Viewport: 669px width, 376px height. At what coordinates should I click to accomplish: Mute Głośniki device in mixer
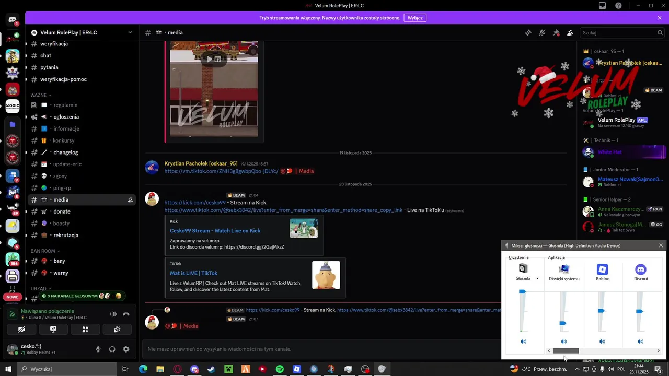pos(523,342)
